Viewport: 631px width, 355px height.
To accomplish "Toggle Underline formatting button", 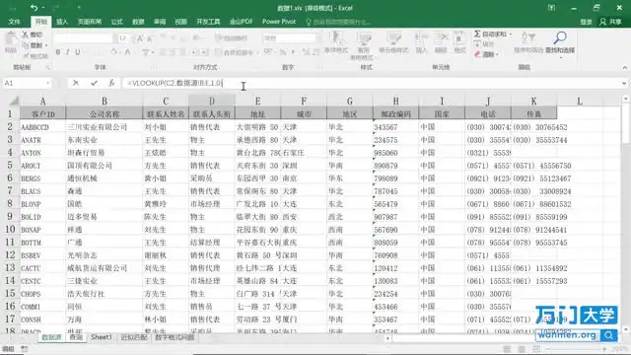I will [x=77, y=52].
